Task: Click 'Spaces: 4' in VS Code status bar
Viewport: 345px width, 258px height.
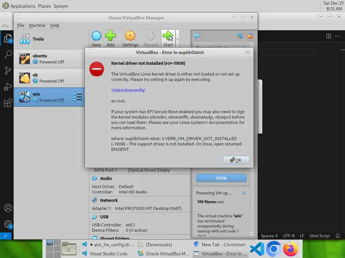Action: tap(269, 236)
